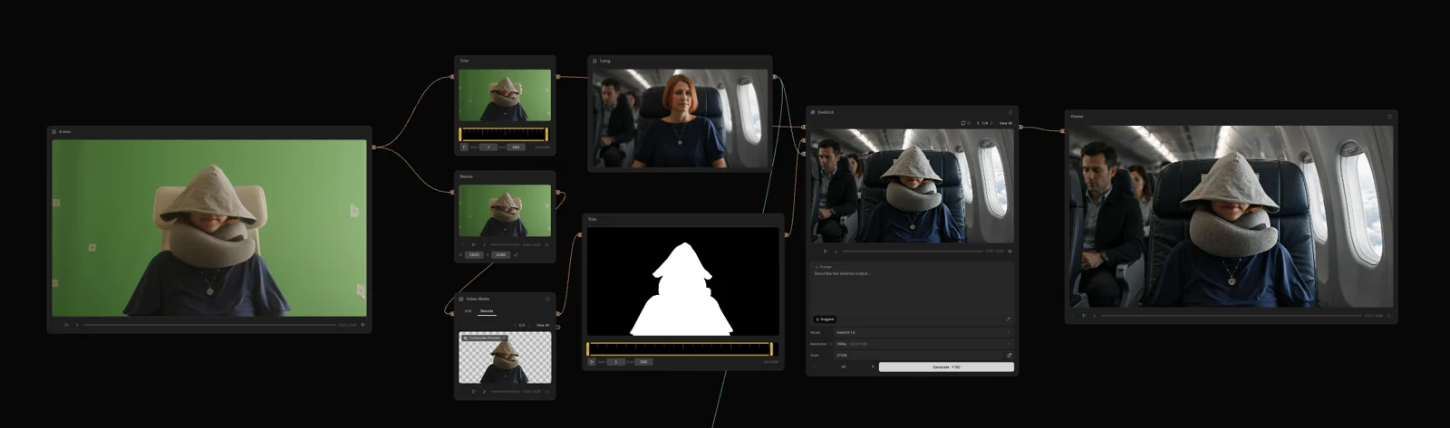Open the Video Matte info icon
The width and height of the screenshot is (1450, 428).
(547, 299)
